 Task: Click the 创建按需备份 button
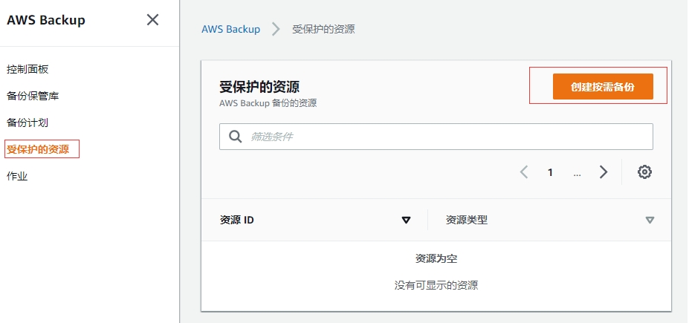point(602,87)
